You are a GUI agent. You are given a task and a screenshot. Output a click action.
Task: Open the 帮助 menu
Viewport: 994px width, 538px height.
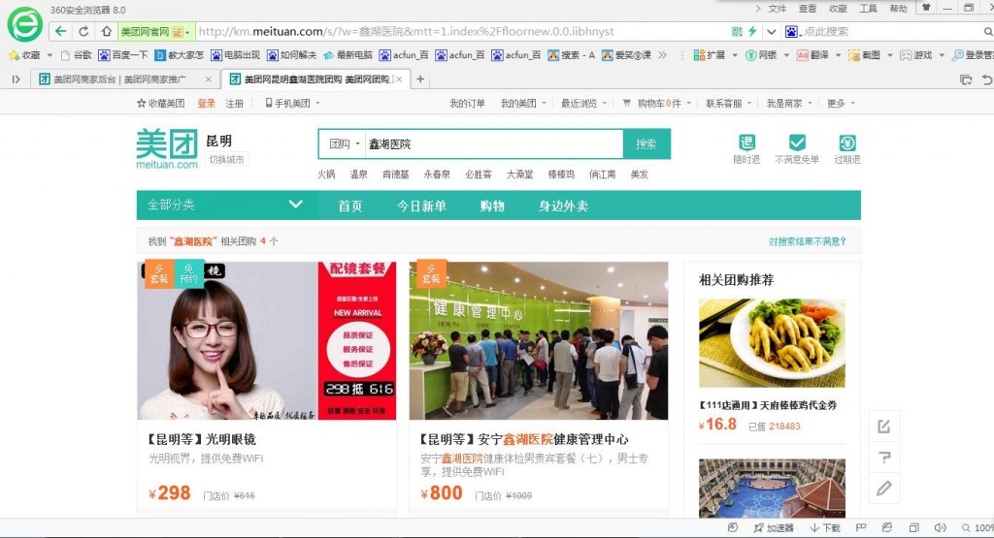coord(898,8)
